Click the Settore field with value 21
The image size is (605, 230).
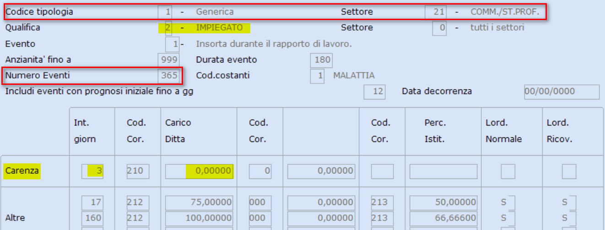pos(436,12)
